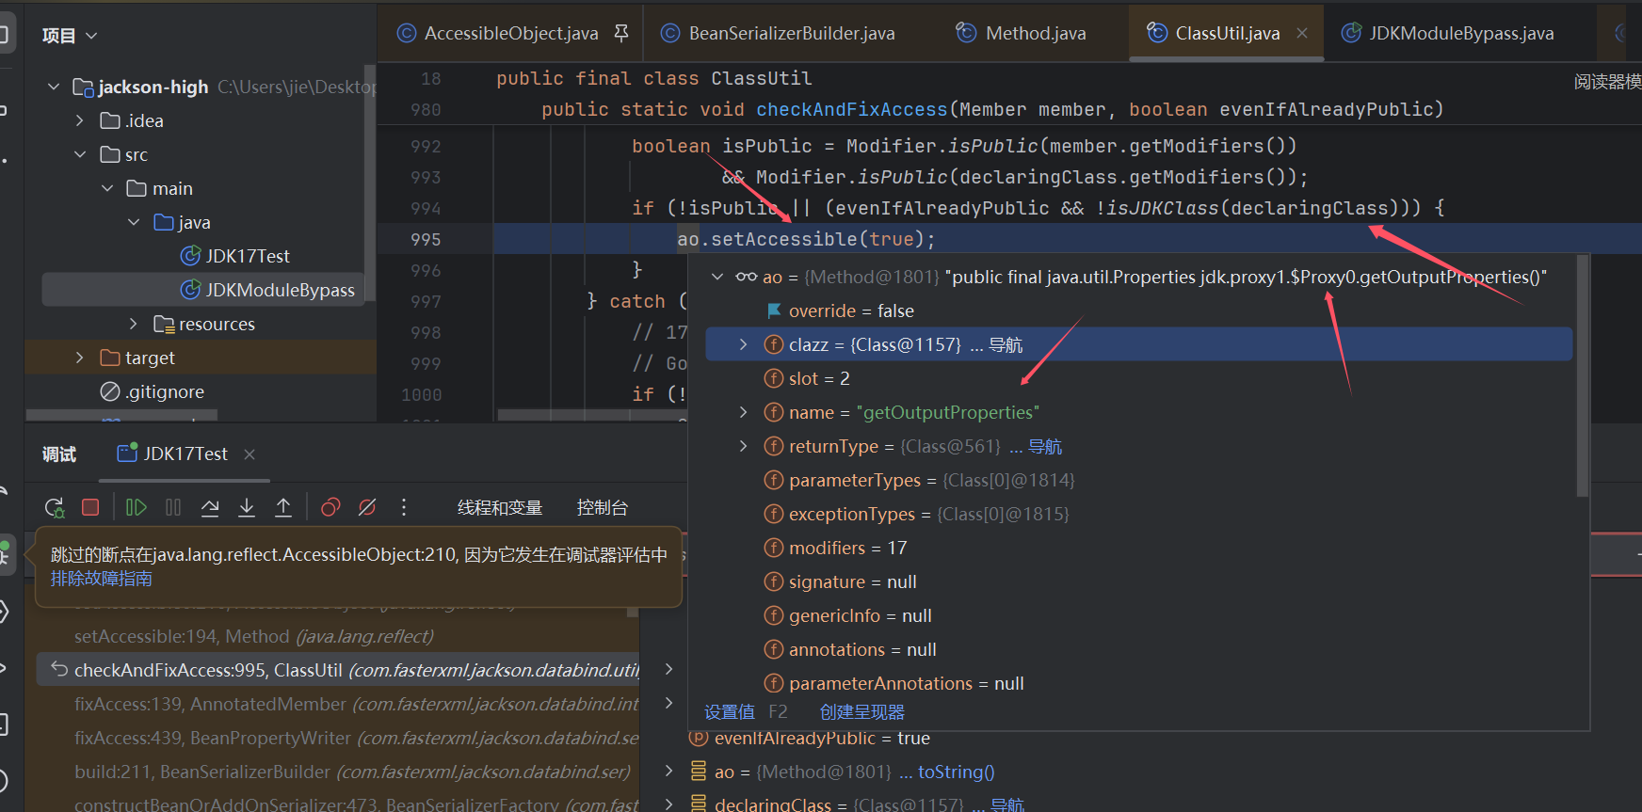Collapse the java source folder
1642x812 pixels.
click(x=134, y=222)
